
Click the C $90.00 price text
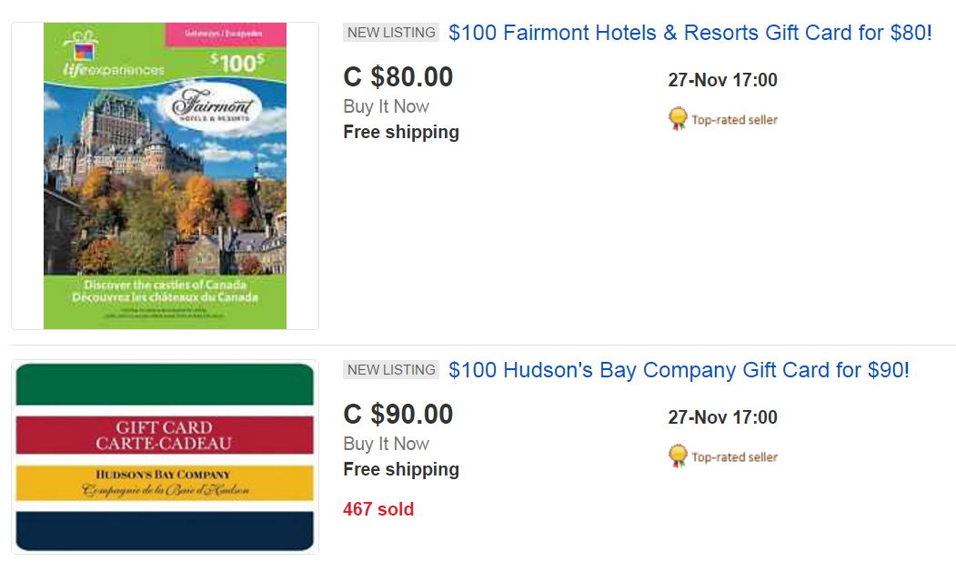(397, 414)
